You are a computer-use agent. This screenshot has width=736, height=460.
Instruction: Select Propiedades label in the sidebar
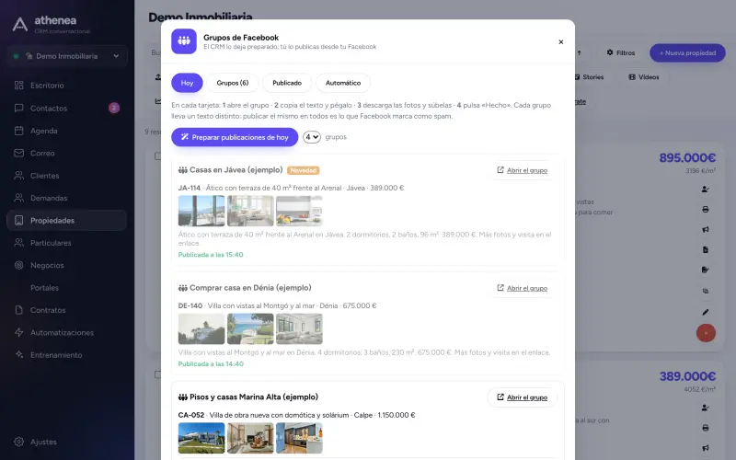point(52,220)
